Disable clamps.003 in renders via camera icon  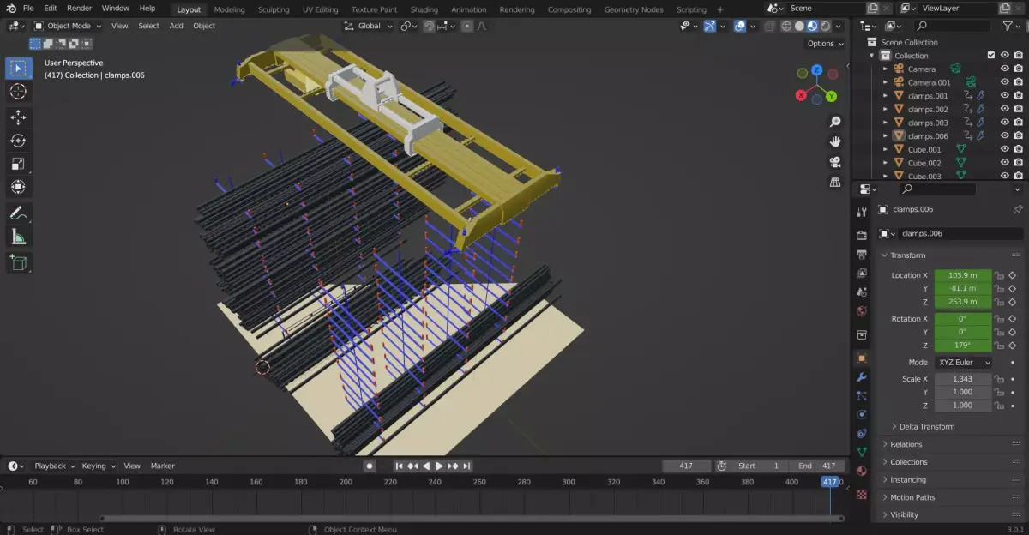point(1018,123)
